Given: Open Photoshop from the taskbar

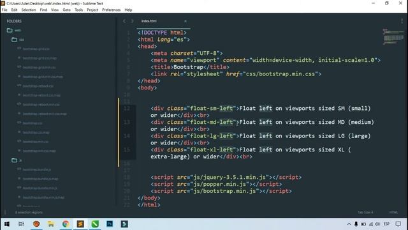Looking at the screenshot, I should click(110, 224).
